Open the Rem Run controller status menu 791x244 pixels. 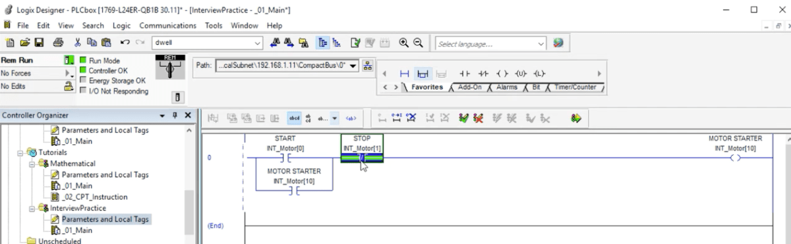click(69, 61)
